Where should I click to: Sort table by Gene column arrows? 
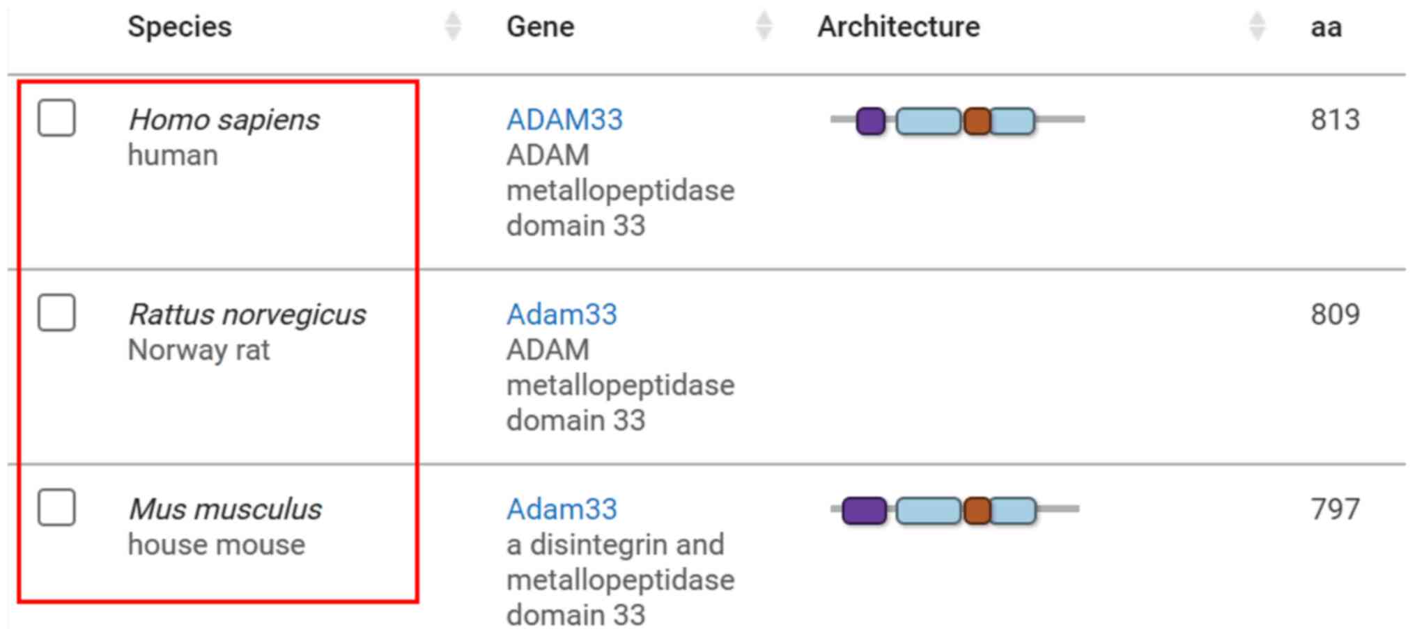click(764, 26)
